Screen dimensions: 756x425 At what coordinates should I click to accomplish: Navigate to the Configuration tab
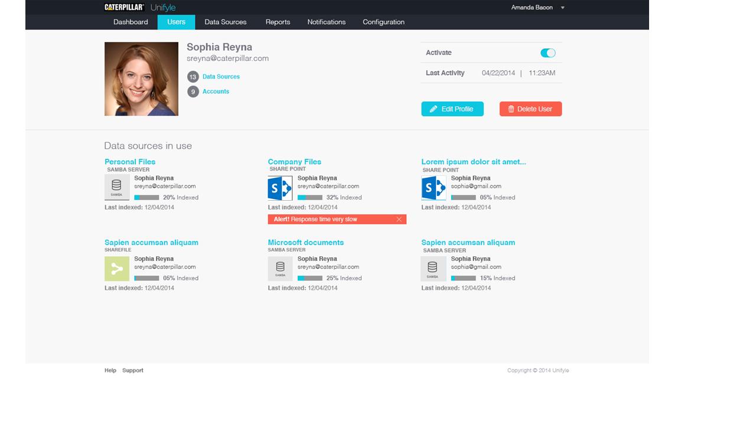pos(383,22)
